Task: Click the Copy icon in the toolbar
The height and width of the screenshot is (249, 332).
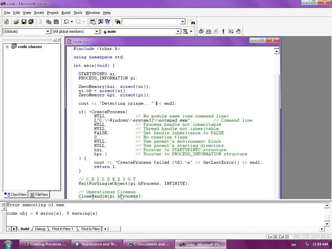Action: (49, 22)
